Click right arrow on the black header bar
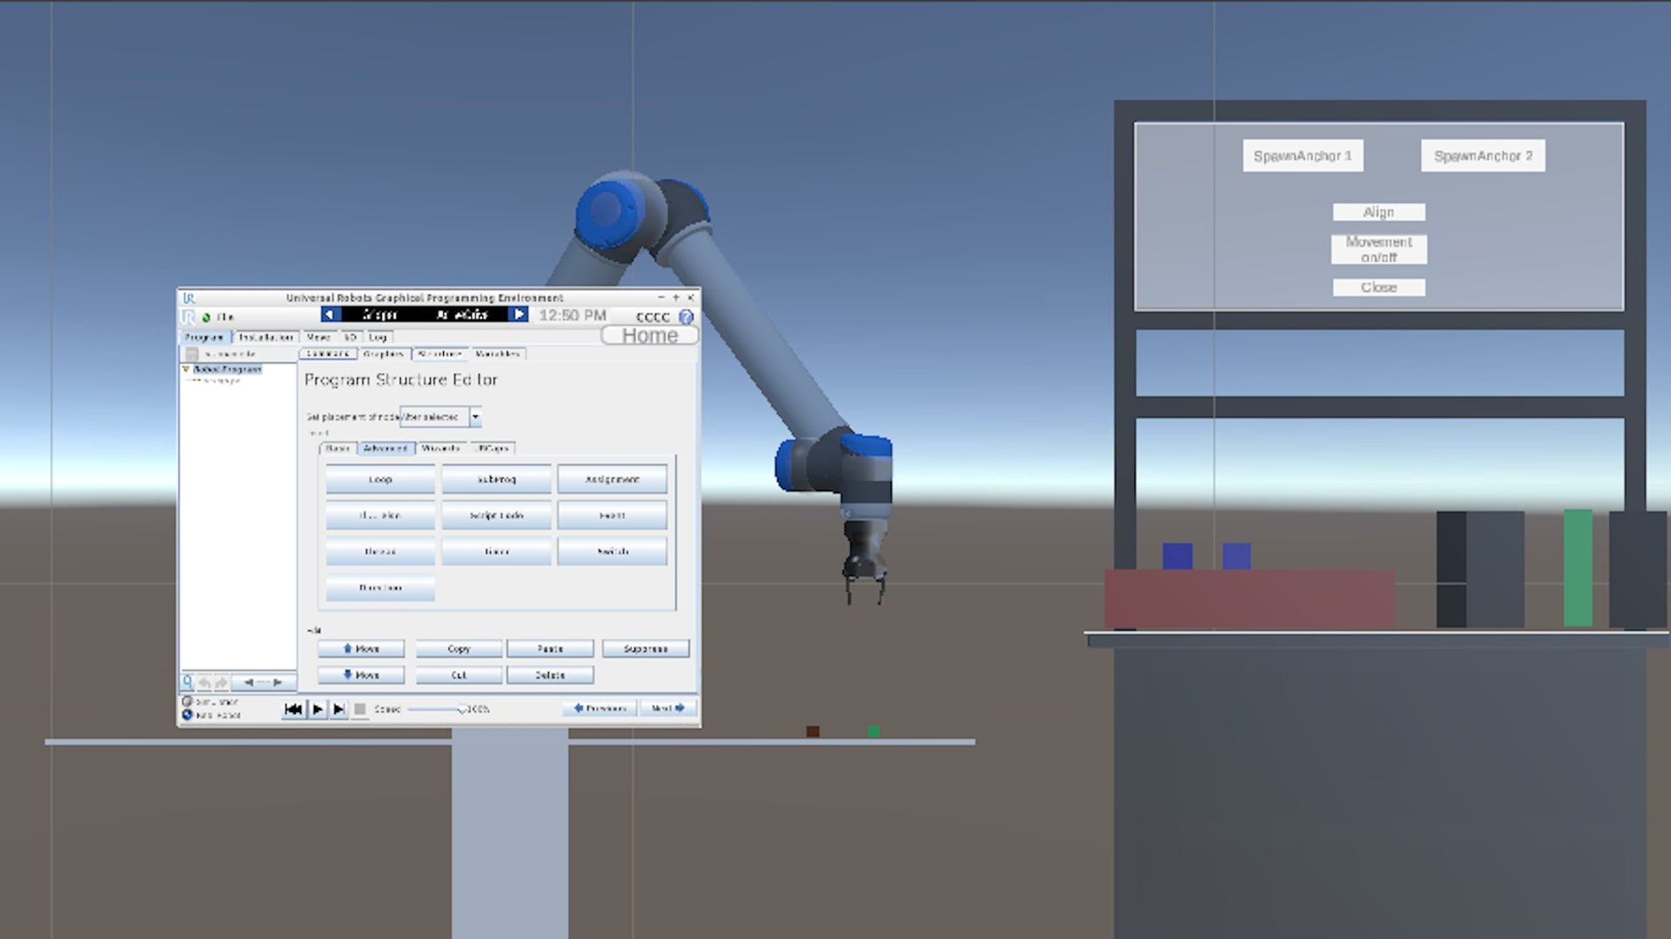 point(520,314)
